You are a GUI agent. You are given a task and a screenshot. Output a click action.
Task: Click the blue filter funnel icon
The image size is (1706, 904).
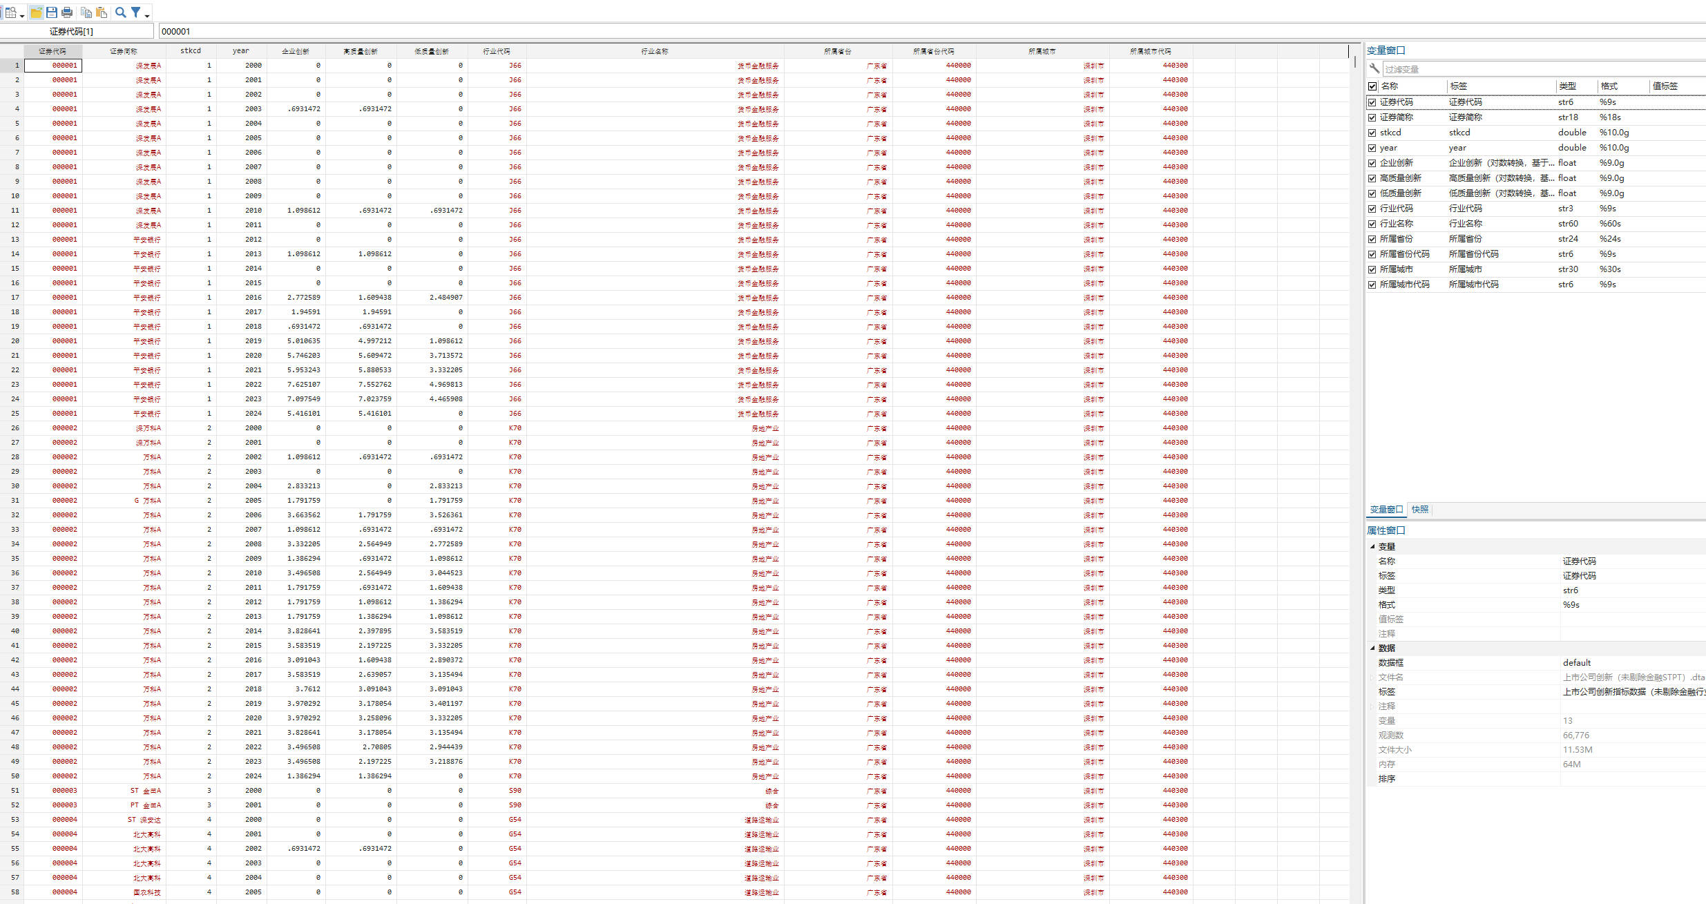point(136,12)
